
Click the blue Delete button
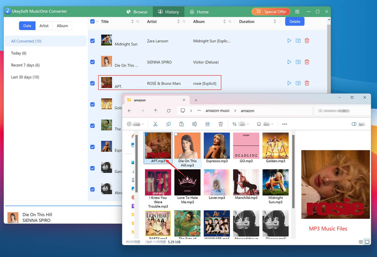click(295, 21)
